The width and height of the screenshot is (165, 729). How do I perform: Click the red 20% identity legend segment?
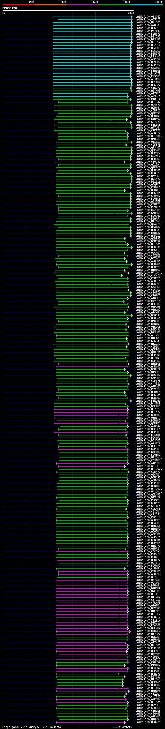tap(18, 5)
